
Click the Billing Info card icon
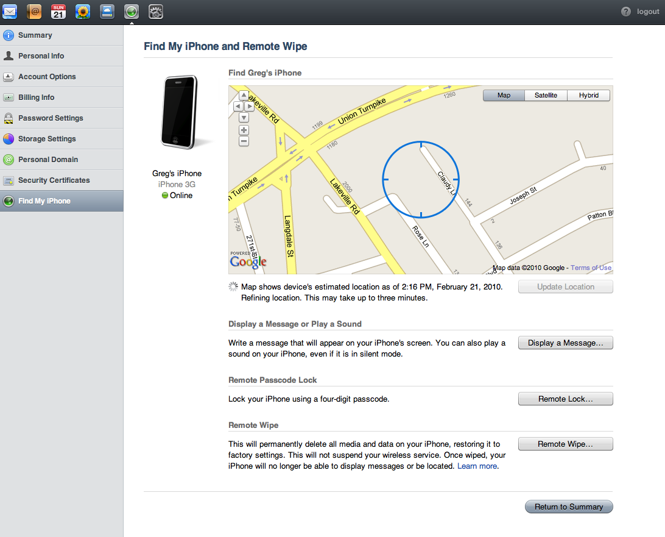pos(9,97)
